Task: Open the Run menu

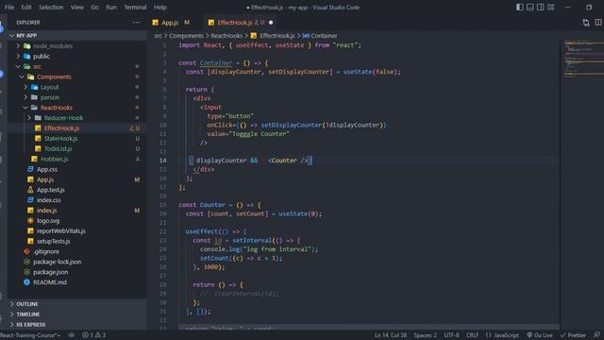Action: coord(111,7)
